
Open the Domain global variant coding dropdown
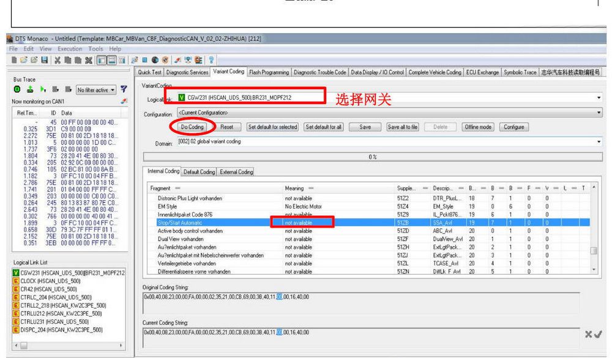pos(599,141)
